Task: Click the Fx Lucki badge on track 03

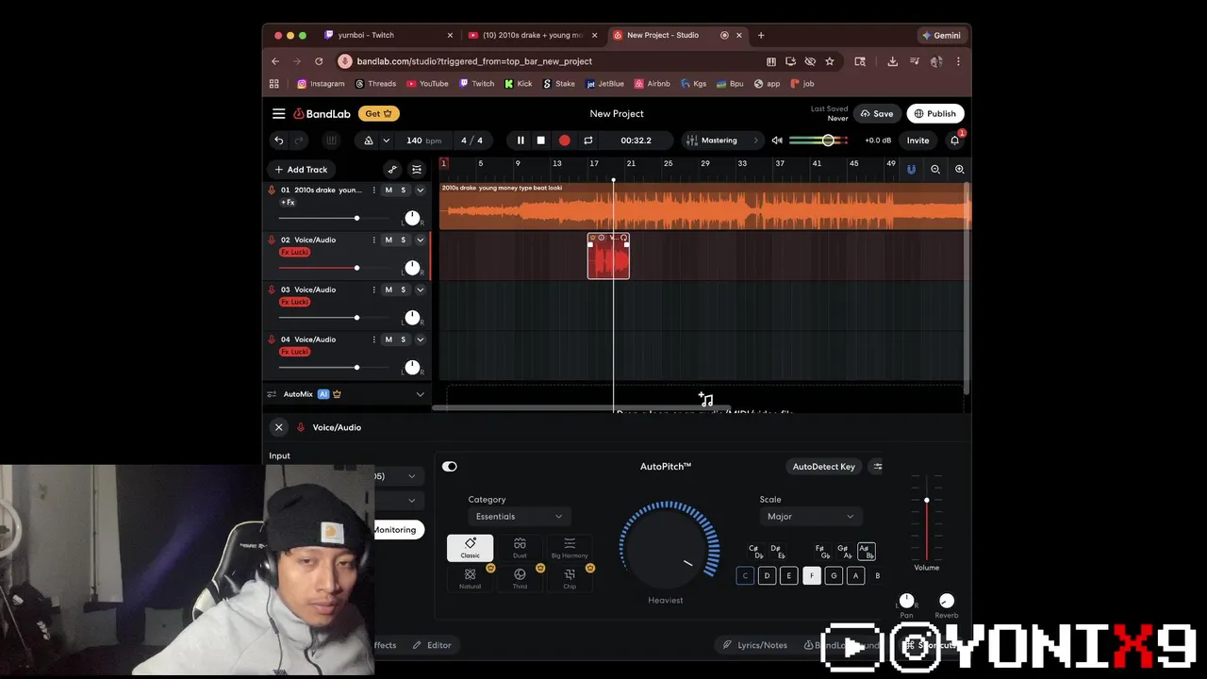Action: coord(294,302)
